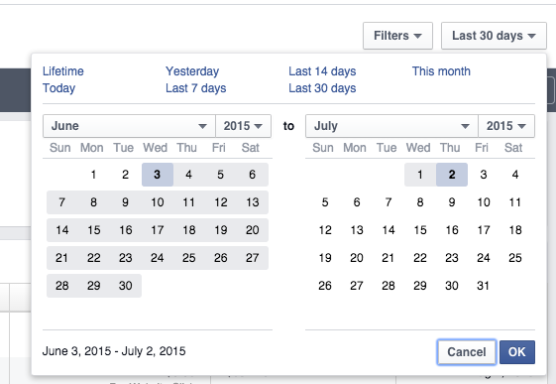
Task: Select June 21 in start calendar
Action: (x=62, y=258)
